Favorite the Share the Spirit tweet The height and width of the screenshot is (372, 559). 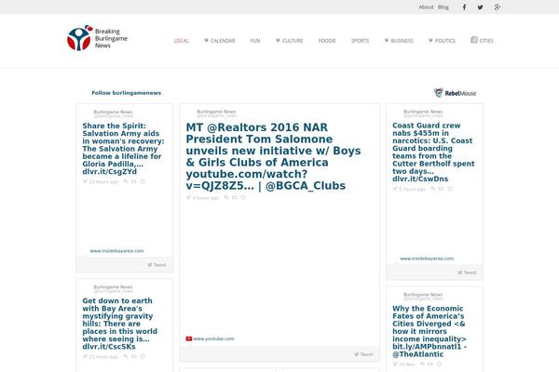(x=143, y=181)
